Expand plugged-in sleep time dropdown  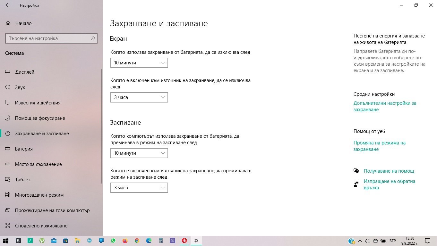pyautogui.click(x=139, y=188)
